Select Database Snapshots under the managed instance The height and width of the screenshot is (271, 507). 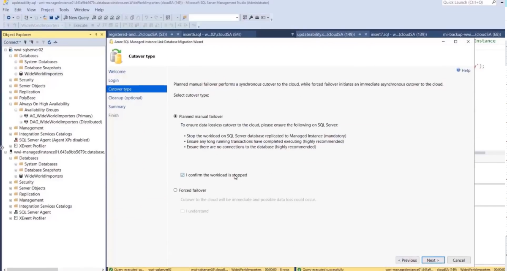43,170
